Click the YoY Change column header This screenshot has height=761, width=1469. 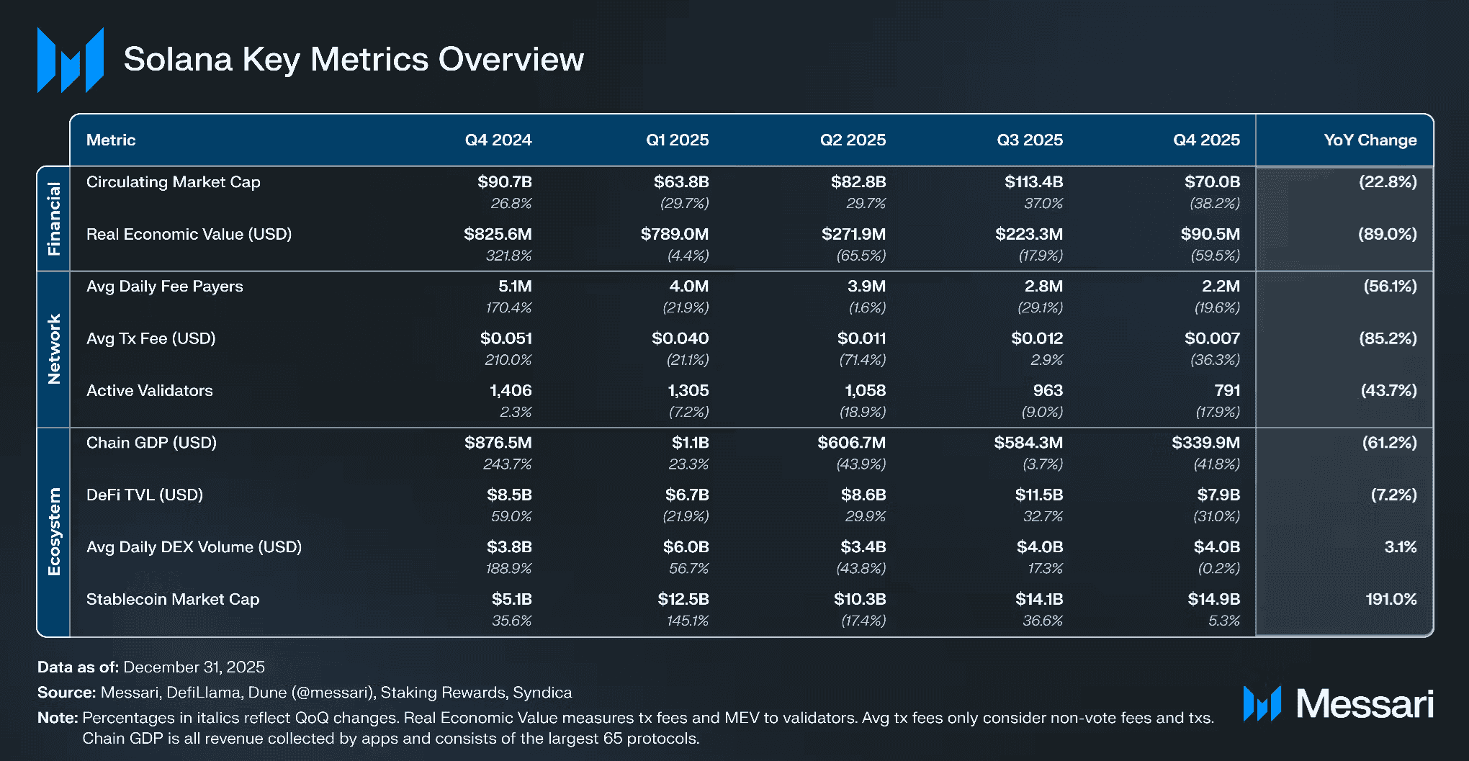[1370, 140]
